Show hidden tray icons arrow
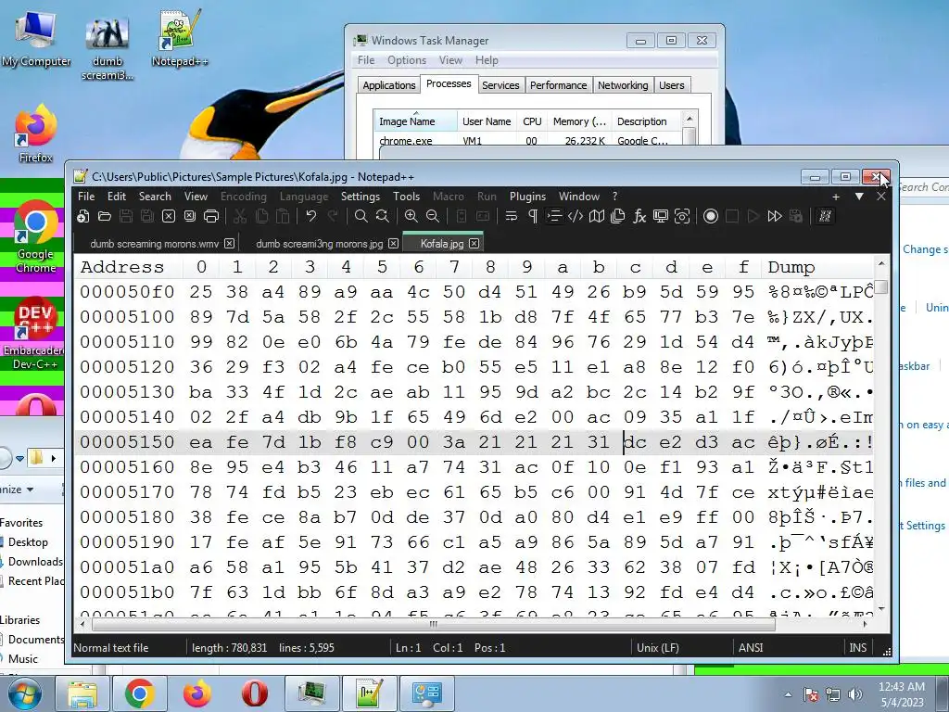 pos(788,694)
